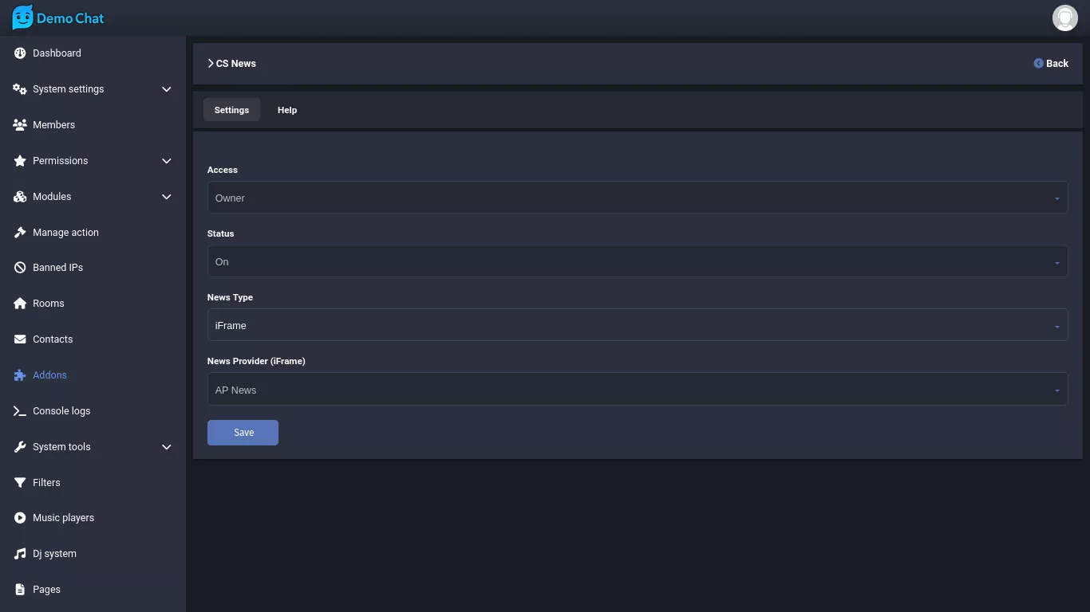This screenshot has height=612, width=1090.
Task: Click the Contacts envelope icon
Action: (x=20, y=339)
